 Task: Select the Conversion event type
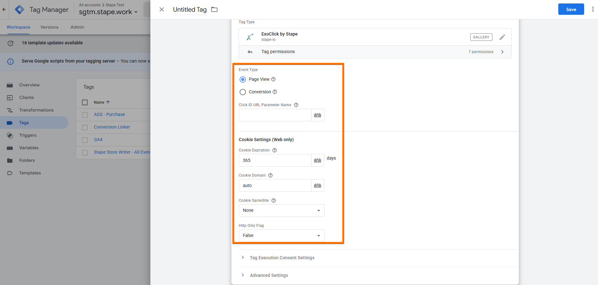[243, 92]
